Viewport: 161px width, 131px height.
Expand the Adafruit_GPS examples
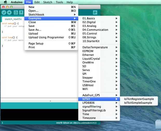(99, 95)
